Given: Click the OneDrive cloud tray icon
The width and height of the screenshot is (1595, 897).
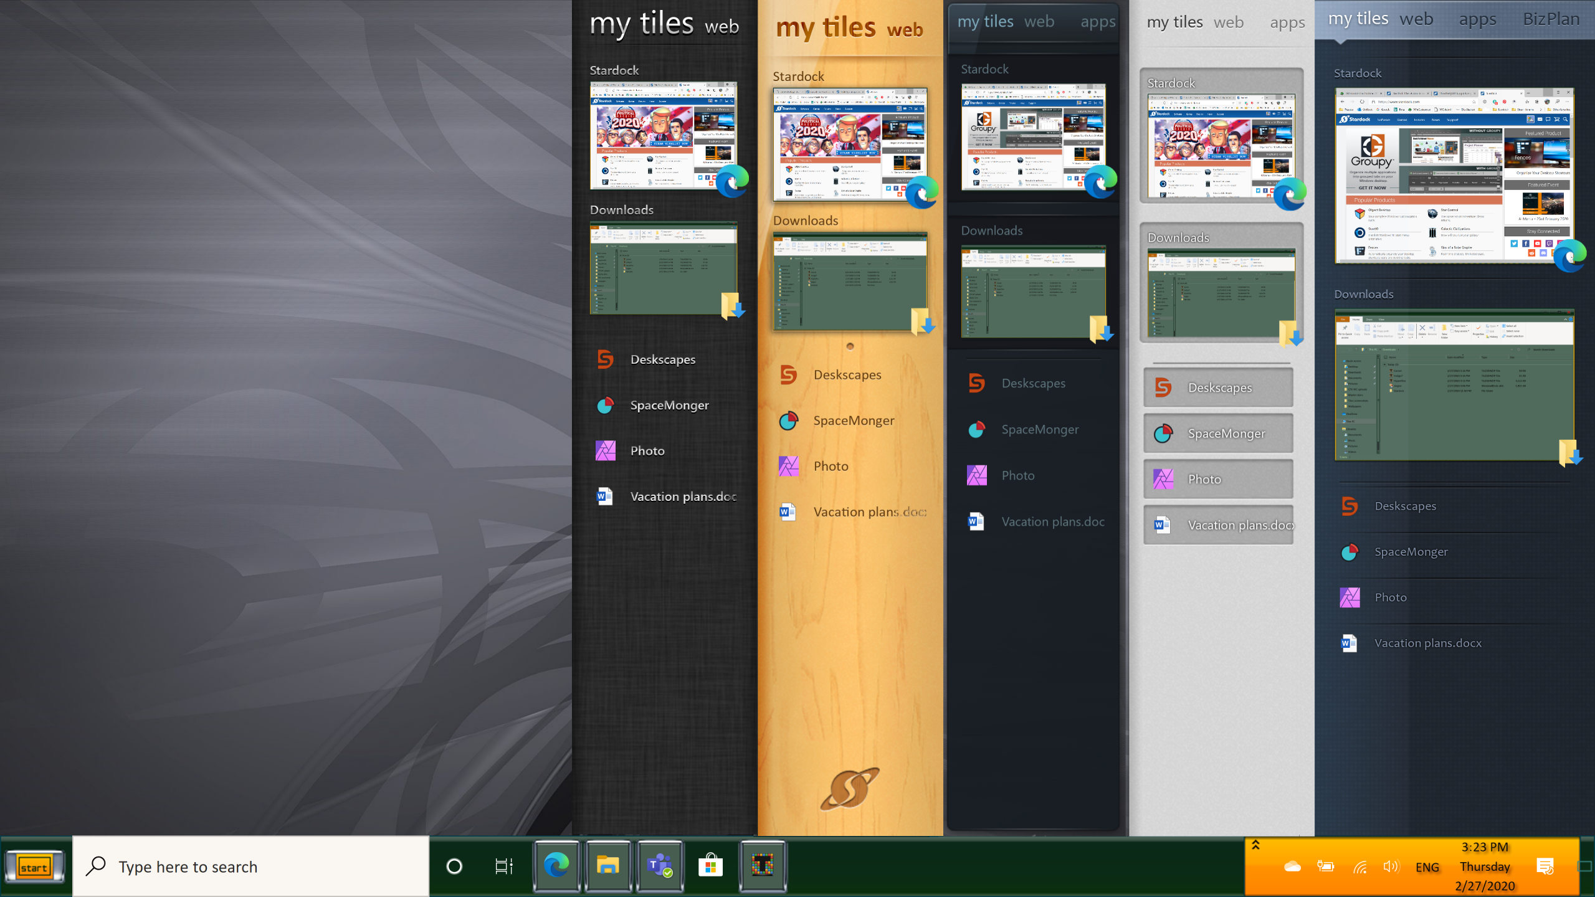Looking at the screenshot, I should tap(1292, 866).
